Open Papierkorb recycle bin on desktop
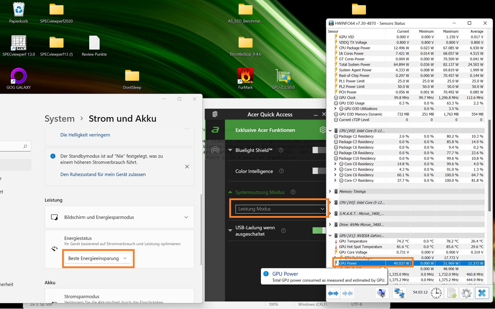495x309 pixels. (19, 12)
